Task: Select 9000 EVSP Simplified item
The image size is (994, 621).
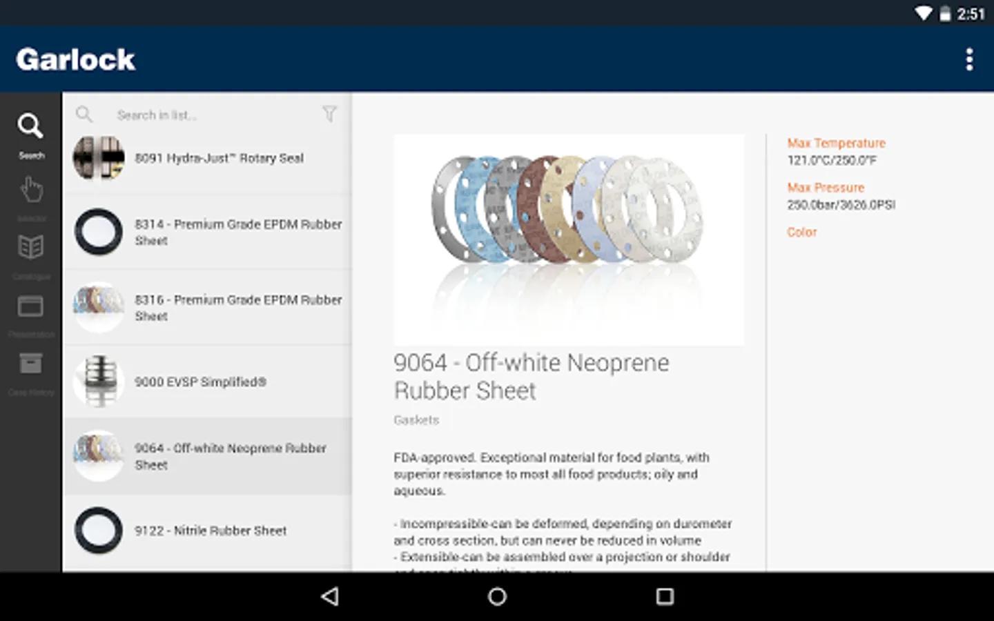Action: (207, 382)
